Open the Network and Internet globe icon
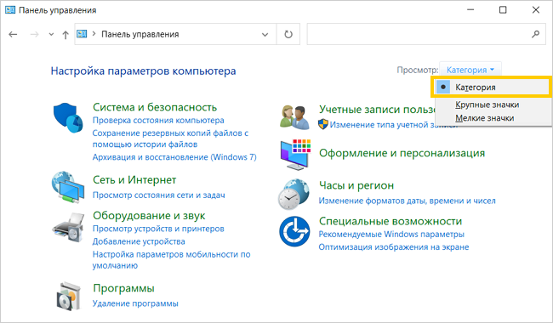This screenshot has height=323, width=553. (x=68, y=187)
